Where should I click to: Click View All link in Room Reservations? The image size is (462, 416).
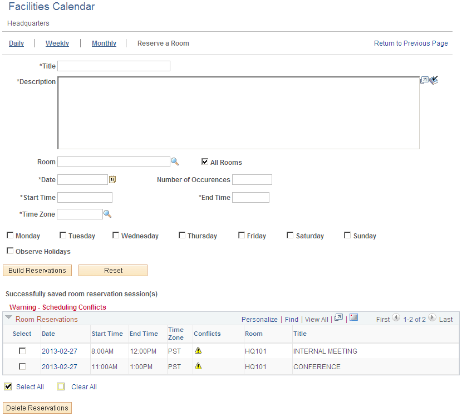click(317, 319)
